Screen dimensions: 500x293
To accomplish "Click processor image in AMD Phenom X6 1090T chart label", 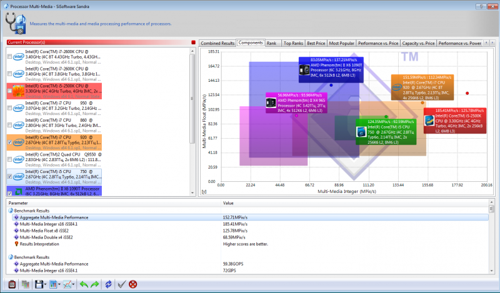I will [x=304, y=70].
